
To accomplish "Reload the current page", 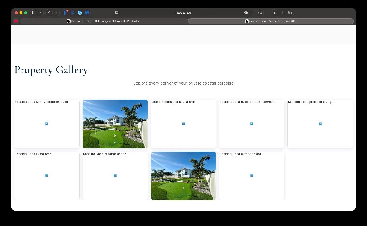I will (251, 13).
